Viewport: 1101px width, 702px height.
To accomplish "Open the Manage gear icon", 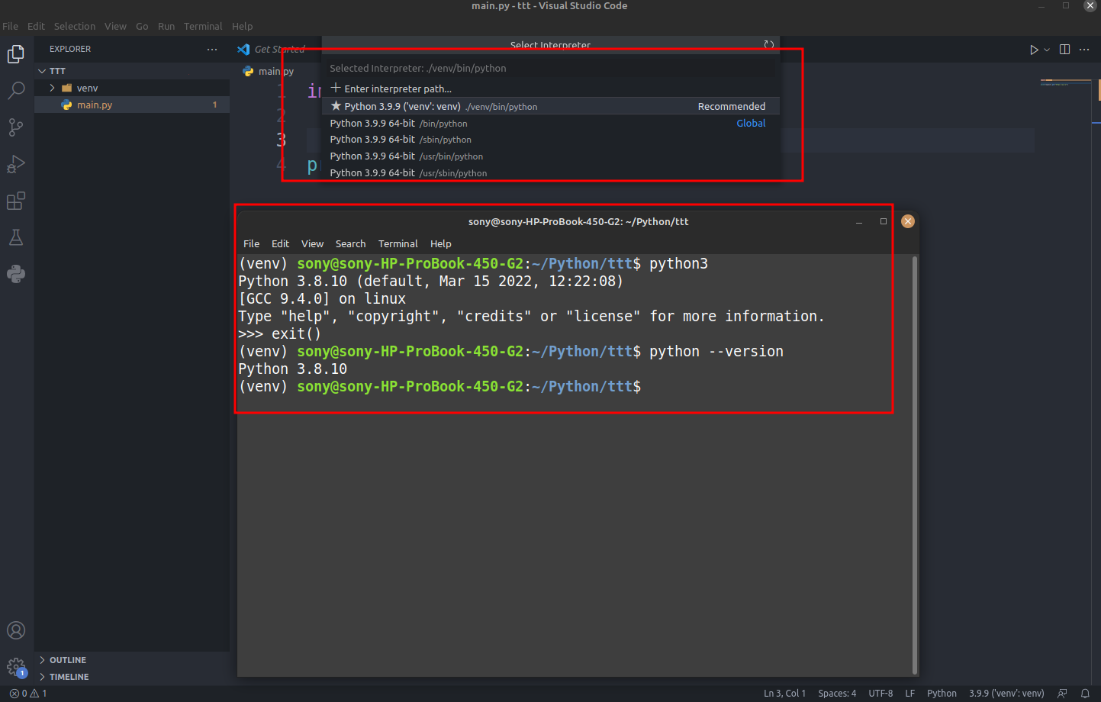I will [x=16, y=667].
